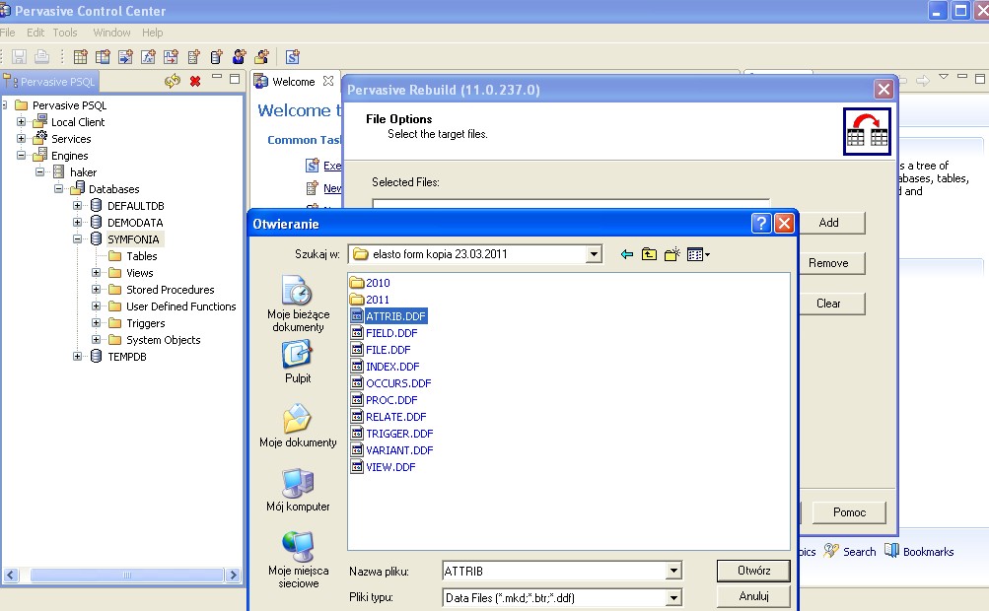989x611 pixels.
Task: Select the Tables node under SYMFONIA
Action: click(x=141, y=256)
